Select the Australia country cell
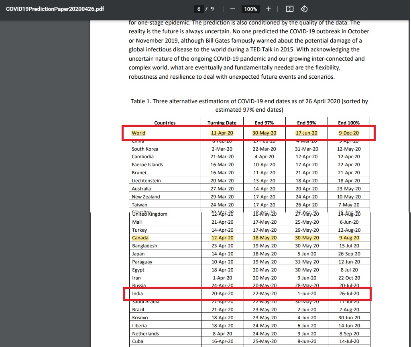The height and width of the screenshot is (347, 411). (141, 189)
